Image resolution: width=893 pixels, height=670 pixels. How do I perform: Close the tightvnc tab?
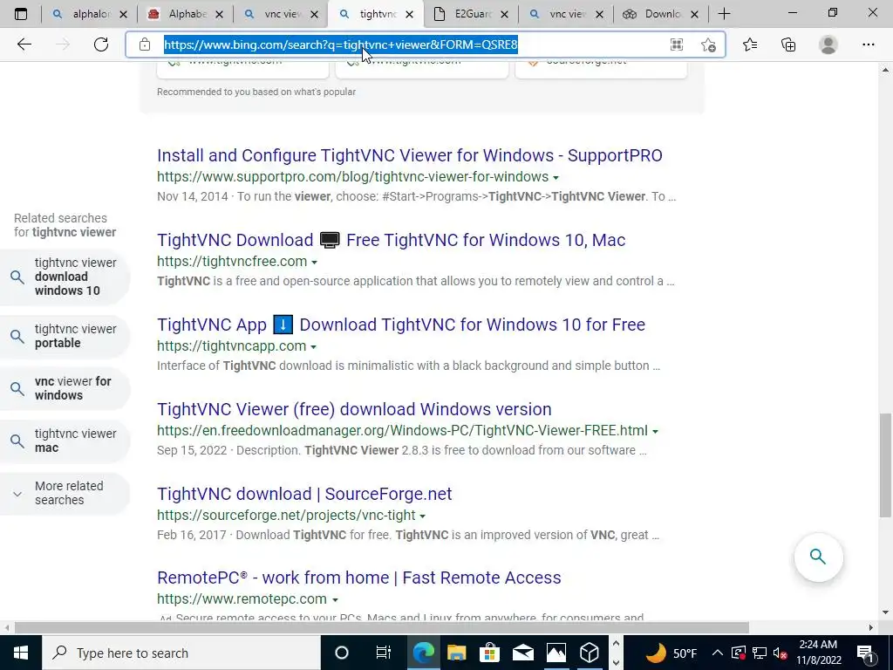[x=409, y=15]
